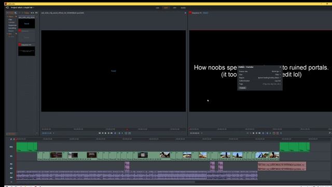Viewport: 332px width, 187px height.
Task: Open the Region dropdown
Action: (269, 78)
